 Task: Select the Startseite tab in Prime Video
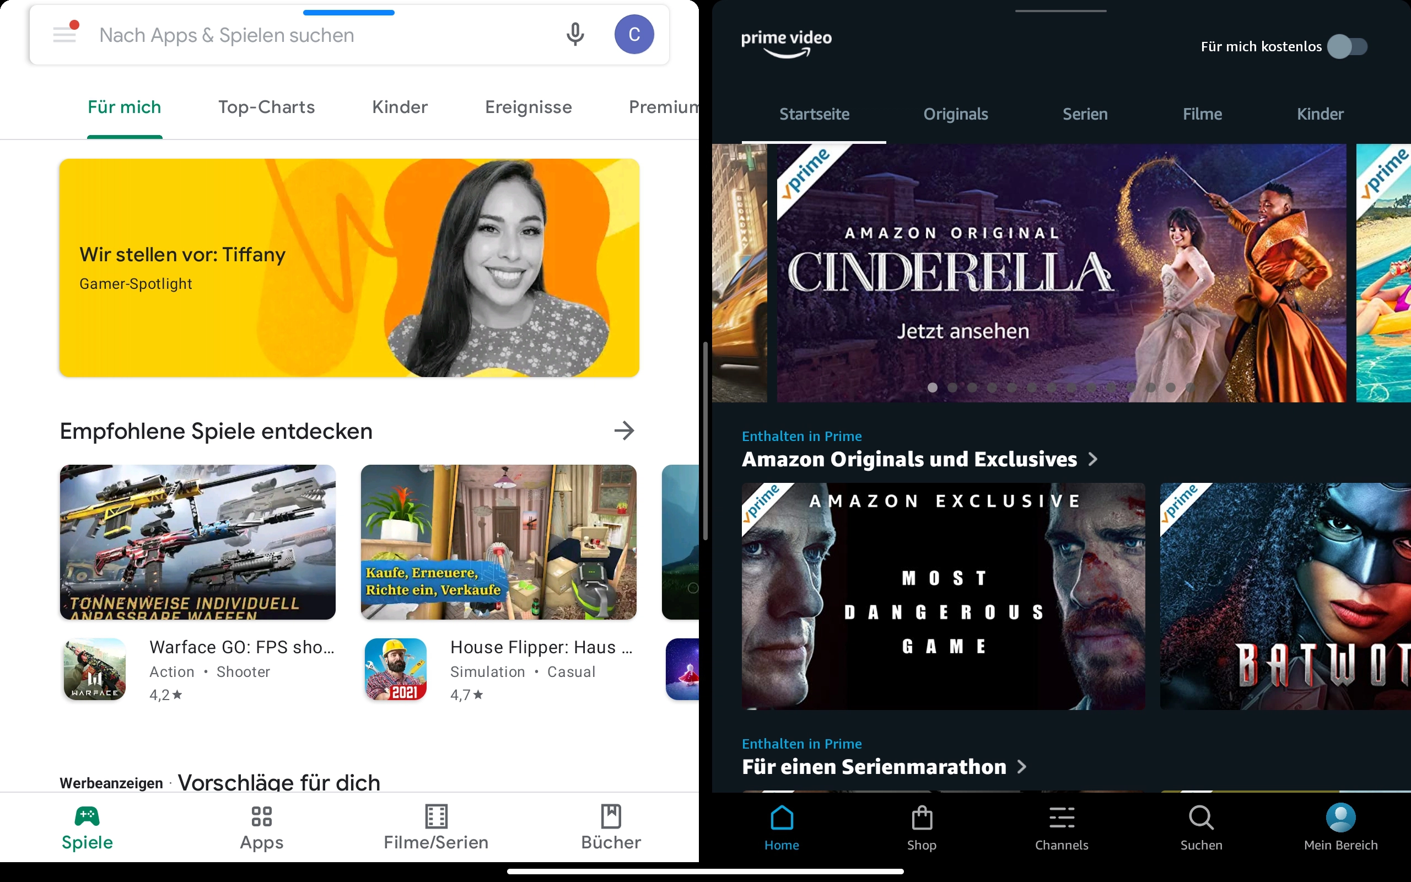tap(814, 114)
